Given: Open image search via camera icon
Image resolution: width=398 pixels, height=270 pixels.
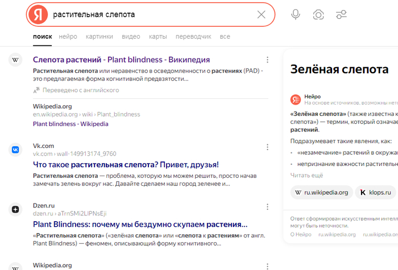Looking at the screenshot, I should click(318, 14).
